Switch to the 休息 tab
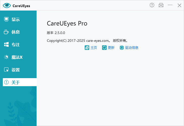This screenshot has width=184, height=126. tap(16, 32)
